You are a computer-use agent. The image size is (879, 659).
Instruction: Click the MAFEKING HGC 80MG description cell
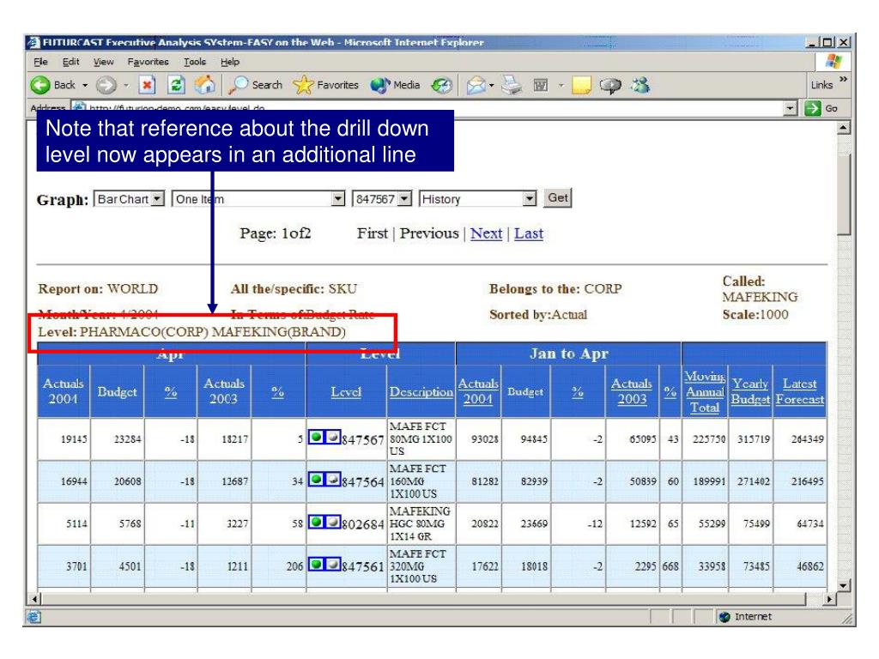[x=421, y=524]
